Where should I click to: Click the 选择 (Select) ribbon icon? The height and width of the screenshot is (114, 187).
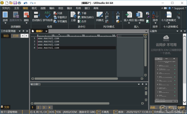[5, 15]
